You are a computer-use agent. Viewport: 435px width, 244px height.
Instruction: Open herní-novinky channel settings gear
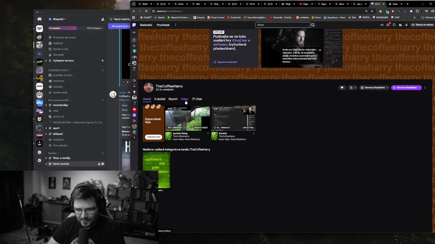tap(103, 164)
